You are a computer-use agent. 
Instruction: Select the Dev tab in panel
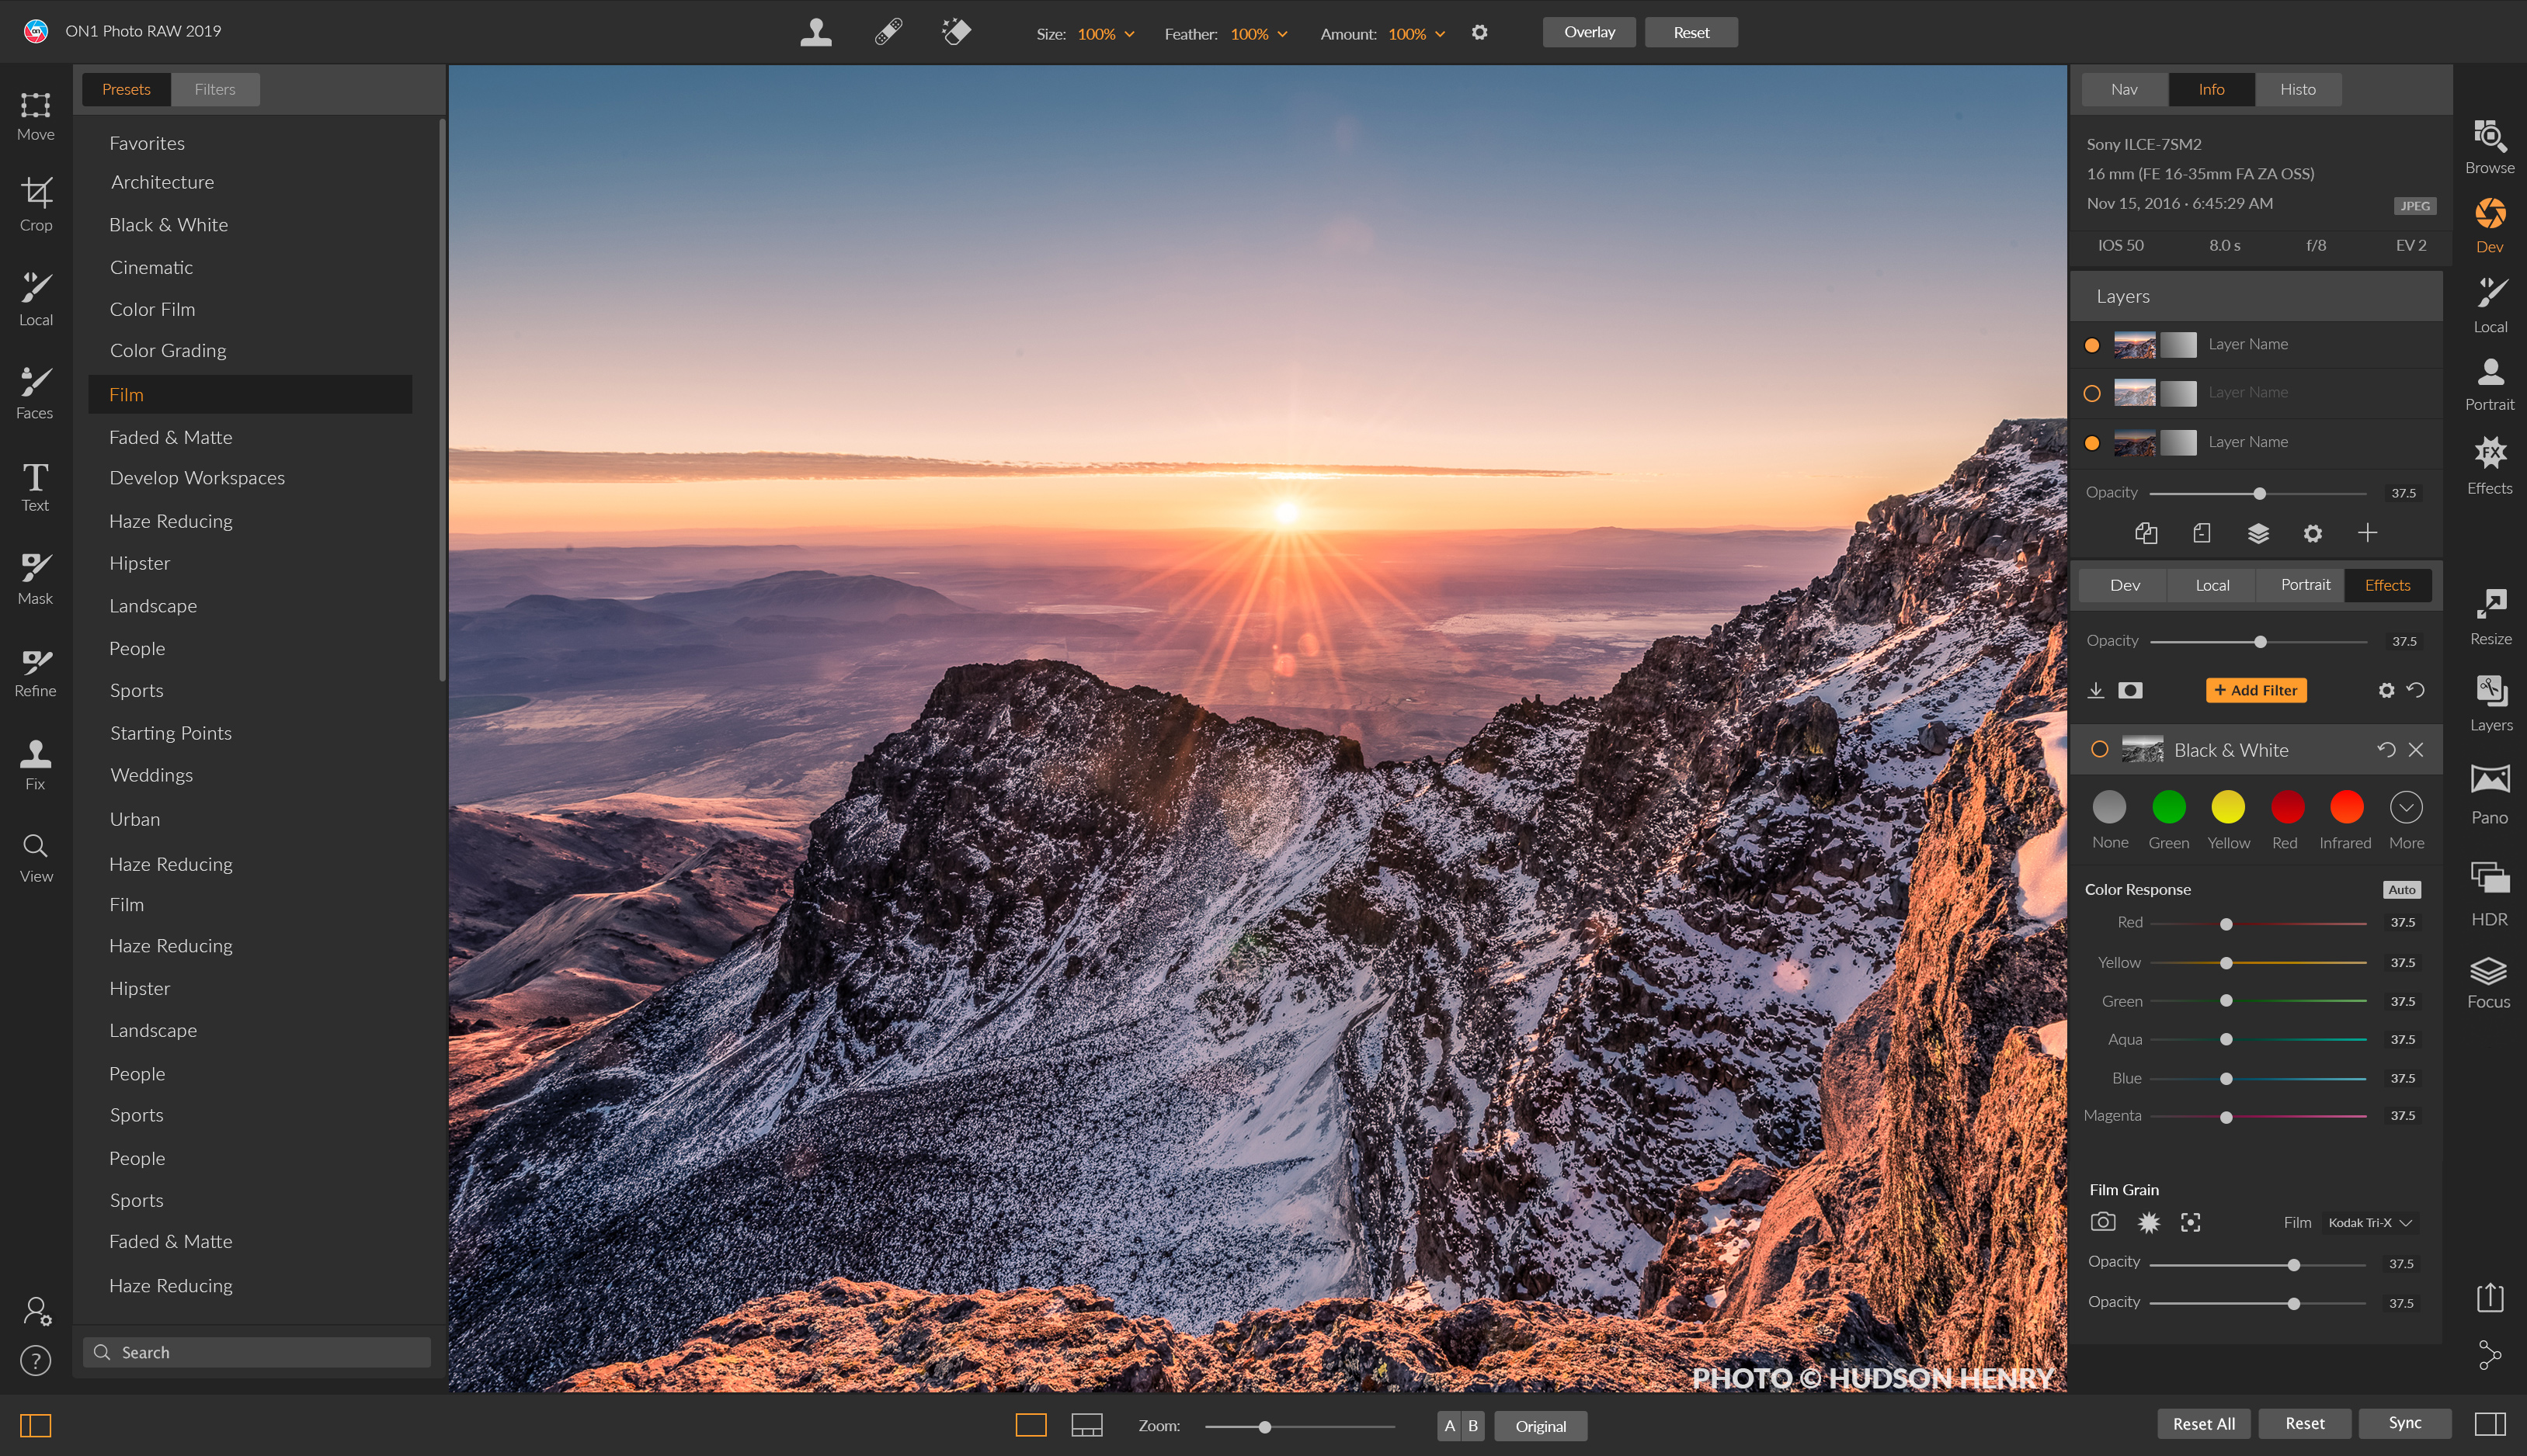point(2126,585)
